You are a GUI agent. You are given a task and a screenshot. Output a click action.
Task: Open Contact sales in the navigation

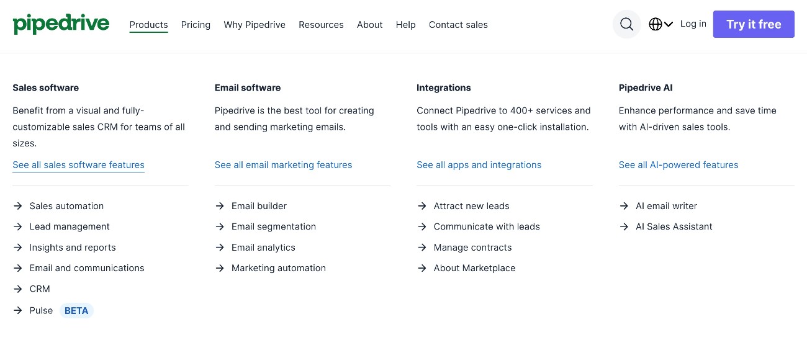tap(458, 25)
